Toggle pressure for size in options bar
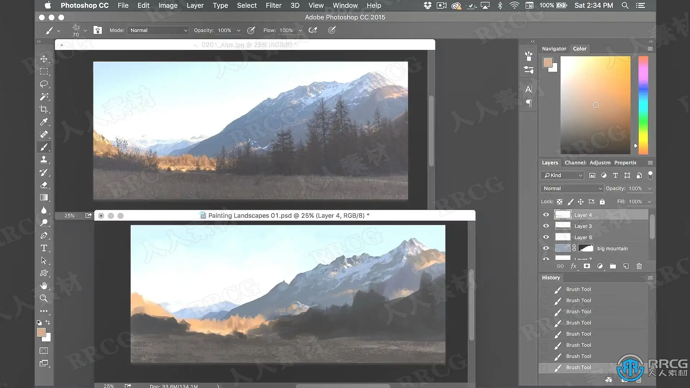 332,30
